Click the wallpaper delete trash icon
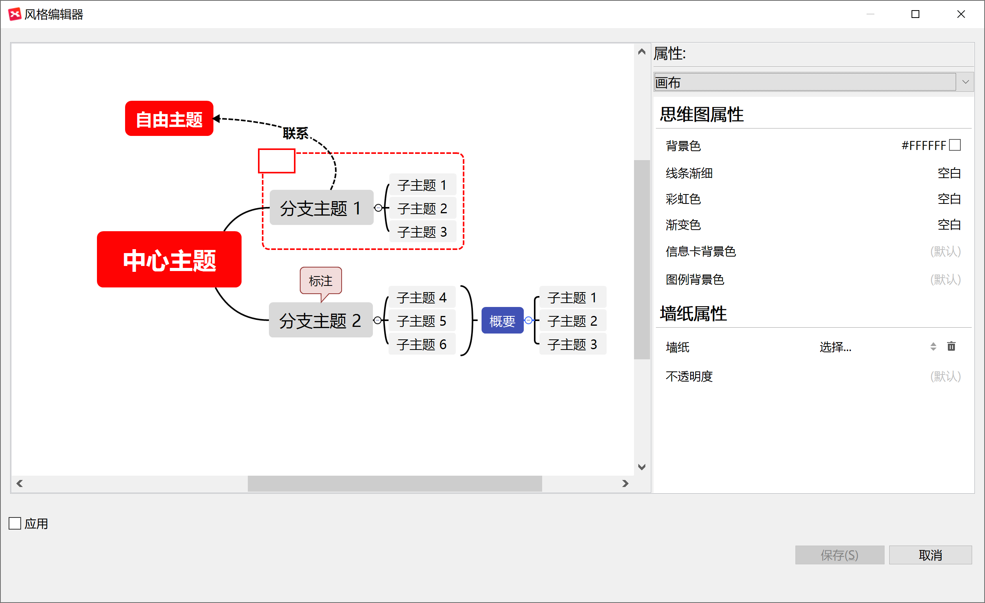985x603 pixels. click(951, 346)
